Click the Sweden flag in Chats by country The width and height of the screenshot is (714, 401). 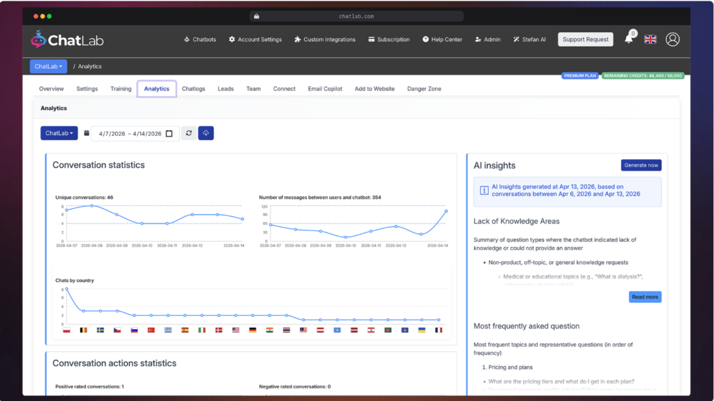pos(100,330)
